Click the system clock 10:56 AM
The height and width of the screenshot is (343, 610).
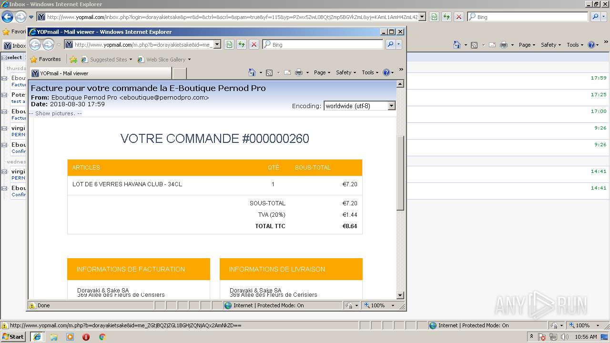coord(586,337)
